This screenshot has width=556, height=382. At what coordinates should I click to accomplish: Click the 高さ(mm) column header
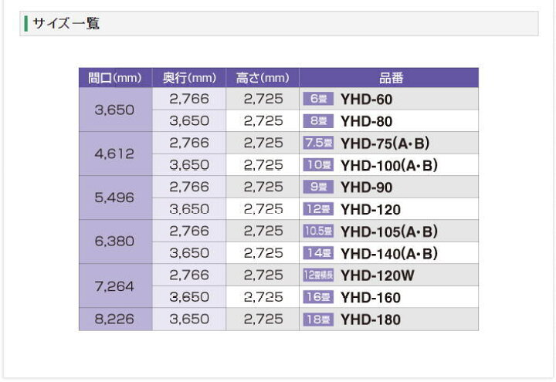point(263,78)
